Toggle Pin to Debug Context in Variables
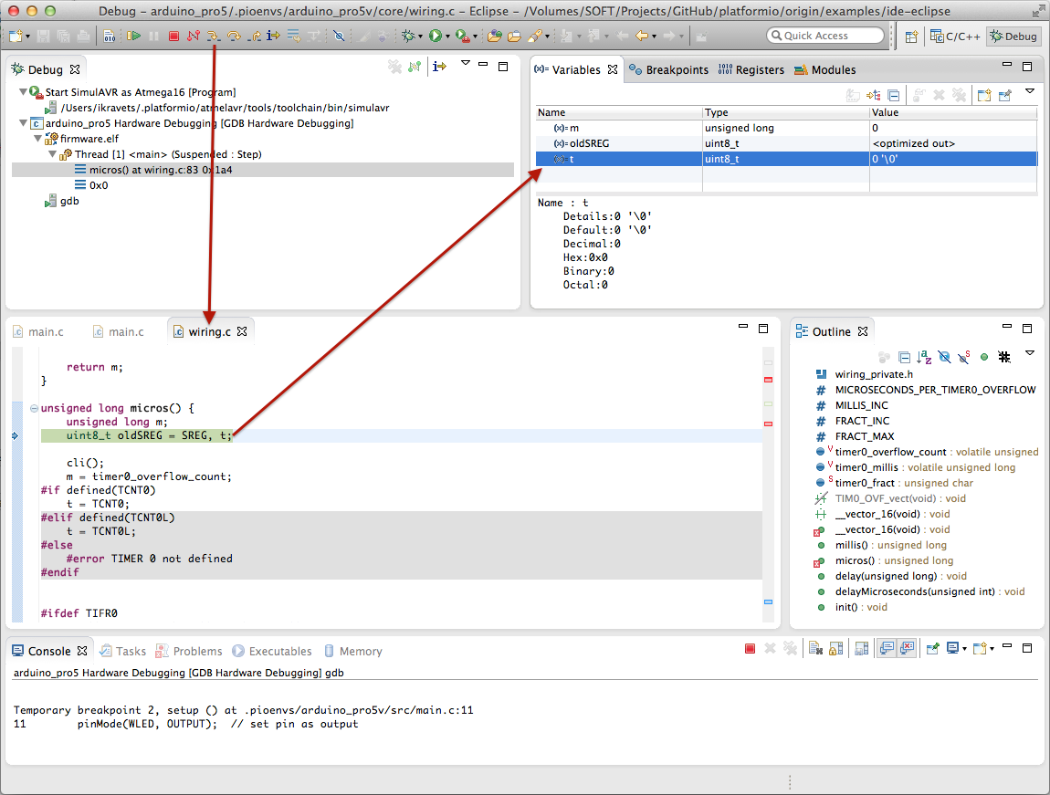The image size is (1050, 795). click(x=1004, y=96)
